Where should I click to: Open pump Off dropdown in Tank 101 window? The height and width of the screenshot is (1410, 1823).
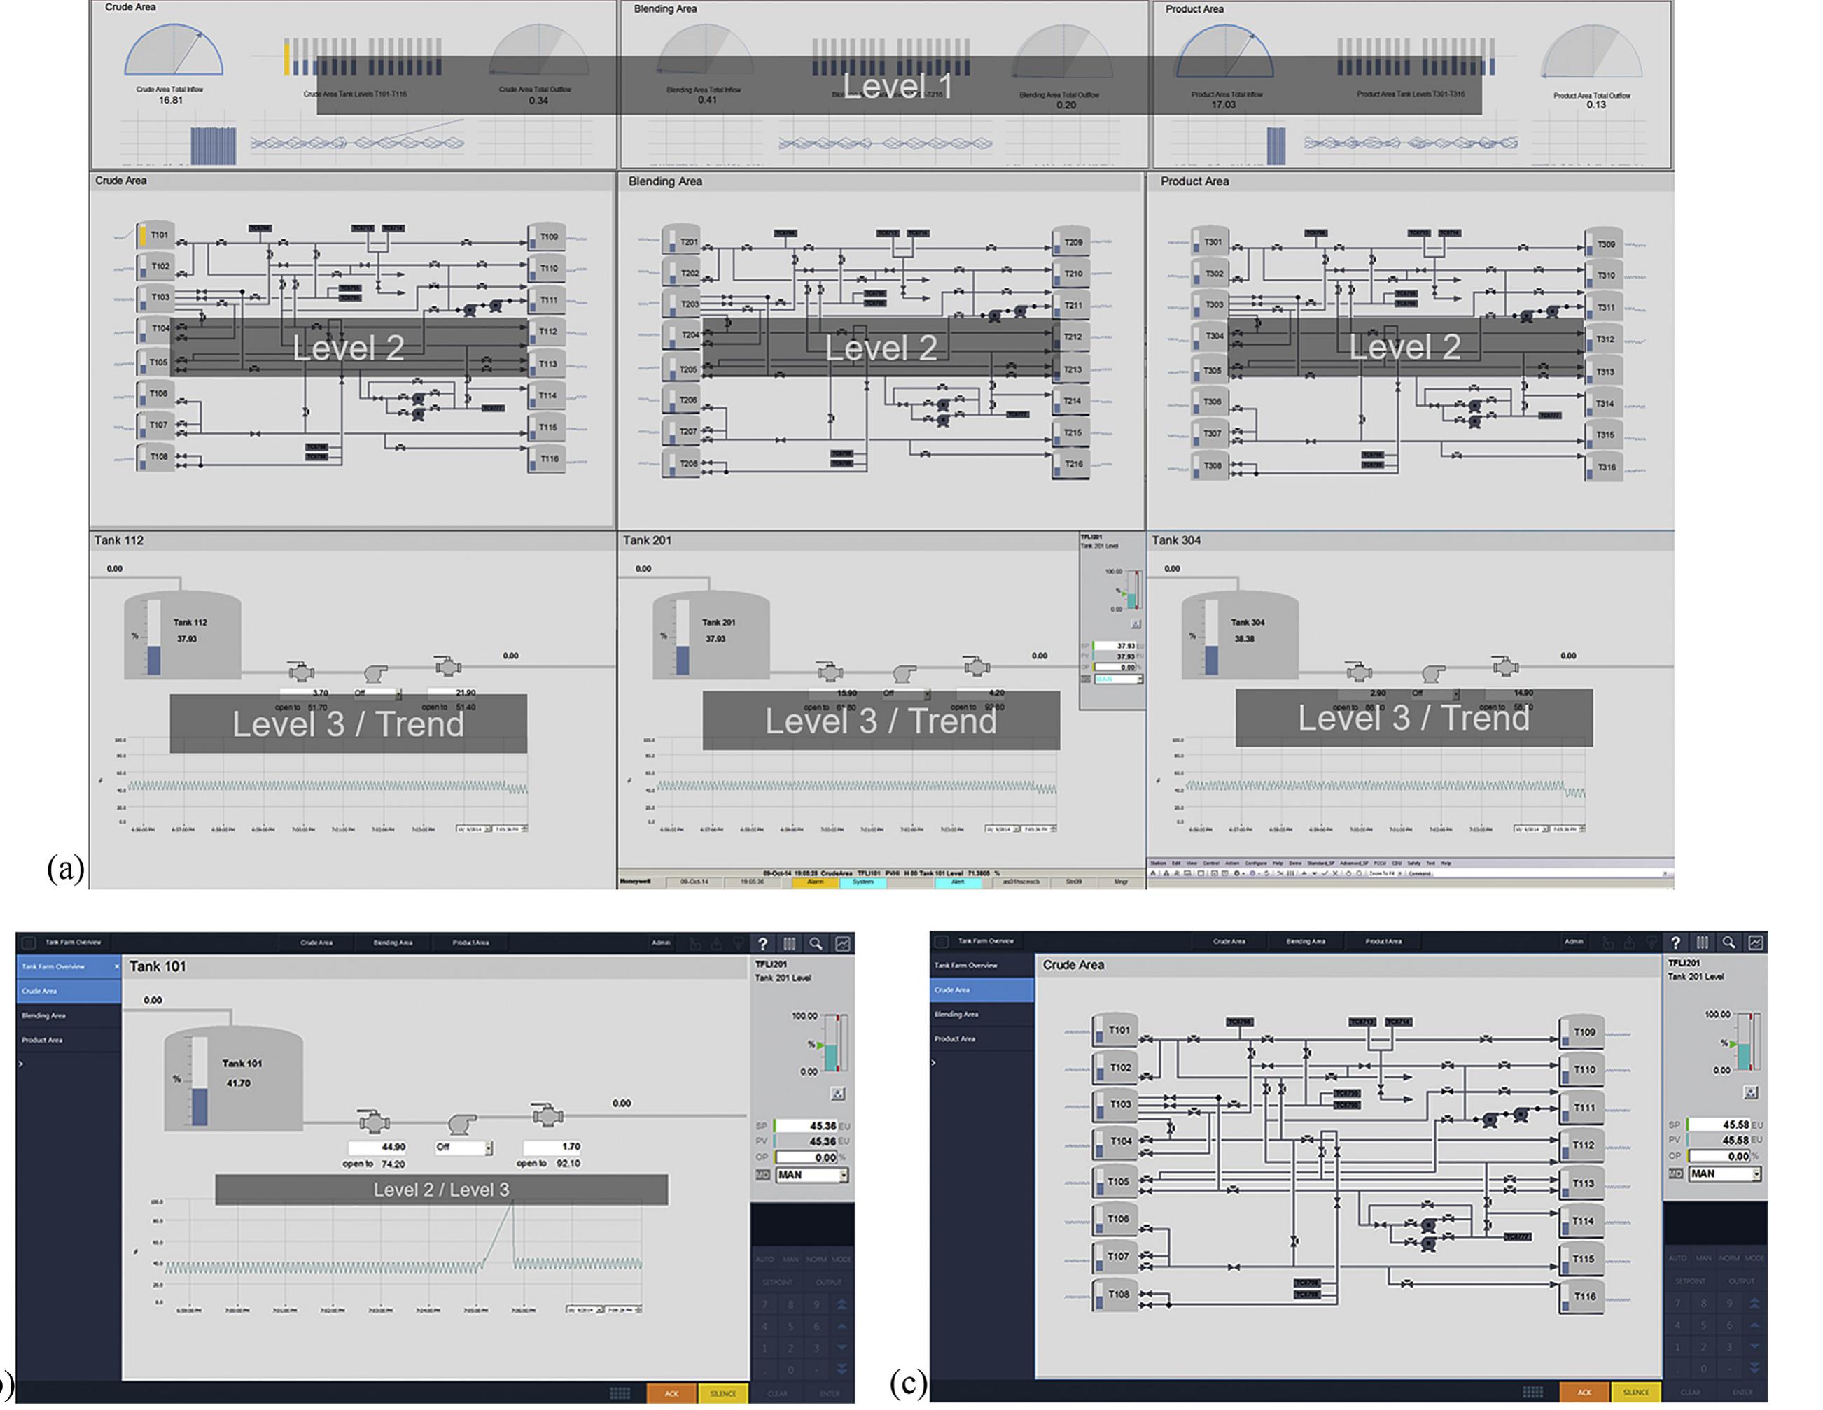tap(489, 1148)
